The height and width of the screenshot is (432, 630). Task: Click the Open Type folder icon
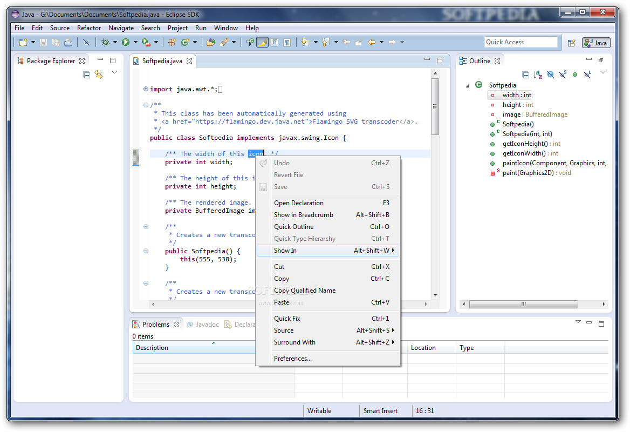[210, 42]
